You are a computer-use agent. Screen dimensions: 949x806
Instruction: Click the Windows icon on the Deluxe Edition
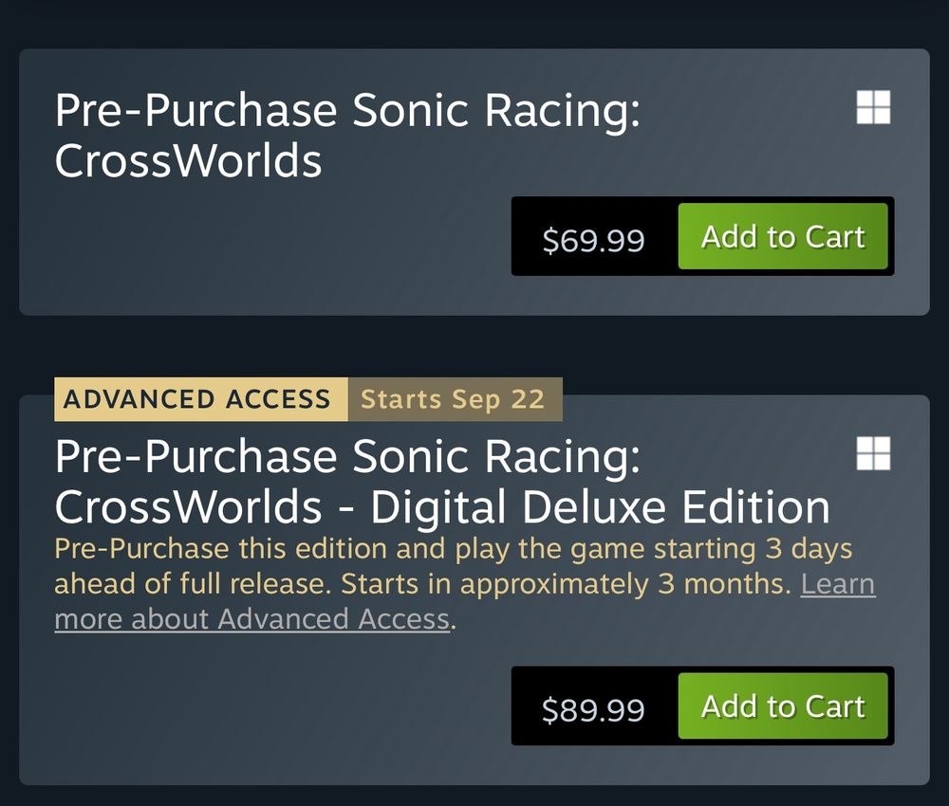(x=873, y=454)
